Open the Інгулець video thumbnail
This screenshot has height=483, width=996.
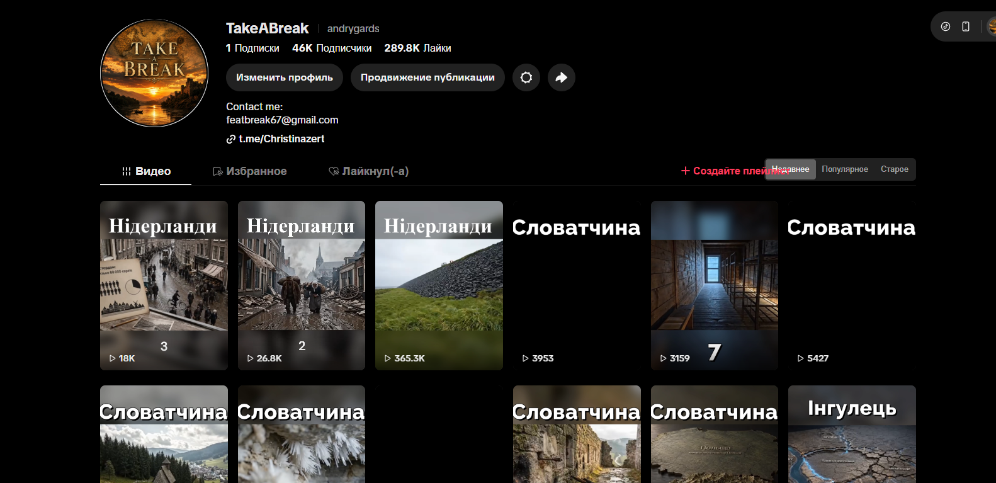pos(852,435)
